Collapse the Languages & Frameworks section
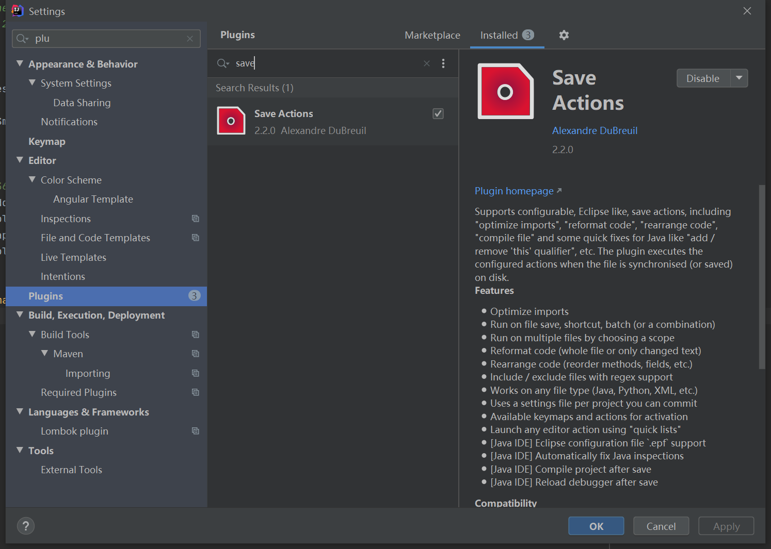 (20, 412)
